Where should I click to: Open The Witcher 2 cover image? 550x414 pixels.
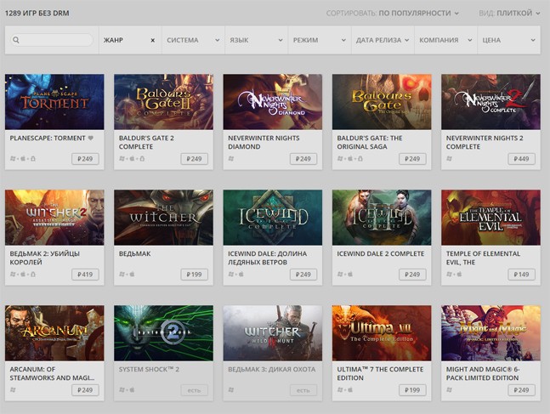tap(54, 217)
